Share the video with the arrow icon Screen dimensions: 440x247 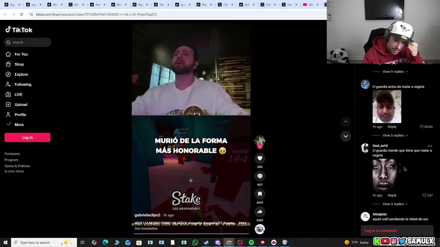click(260, 212)
